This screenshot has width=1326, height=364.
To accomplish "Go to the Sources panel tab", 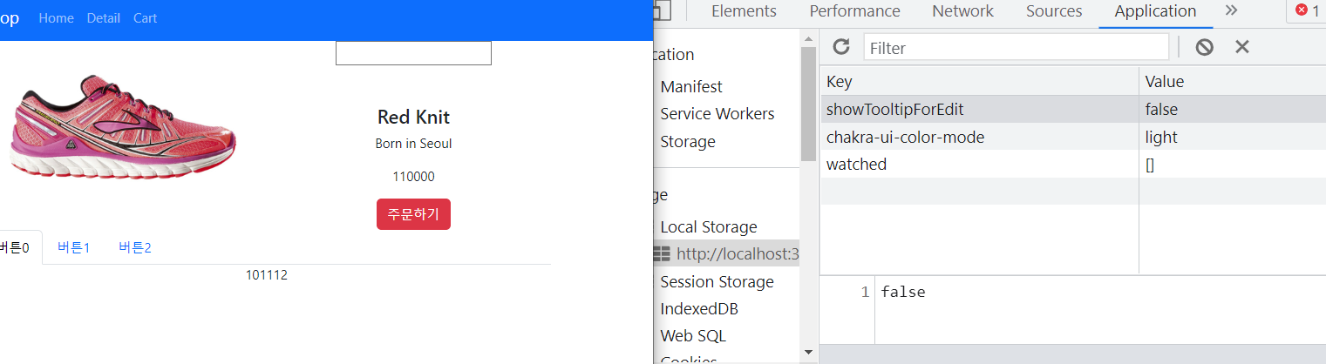I will pyautogui.click(x=1054, y=11).
